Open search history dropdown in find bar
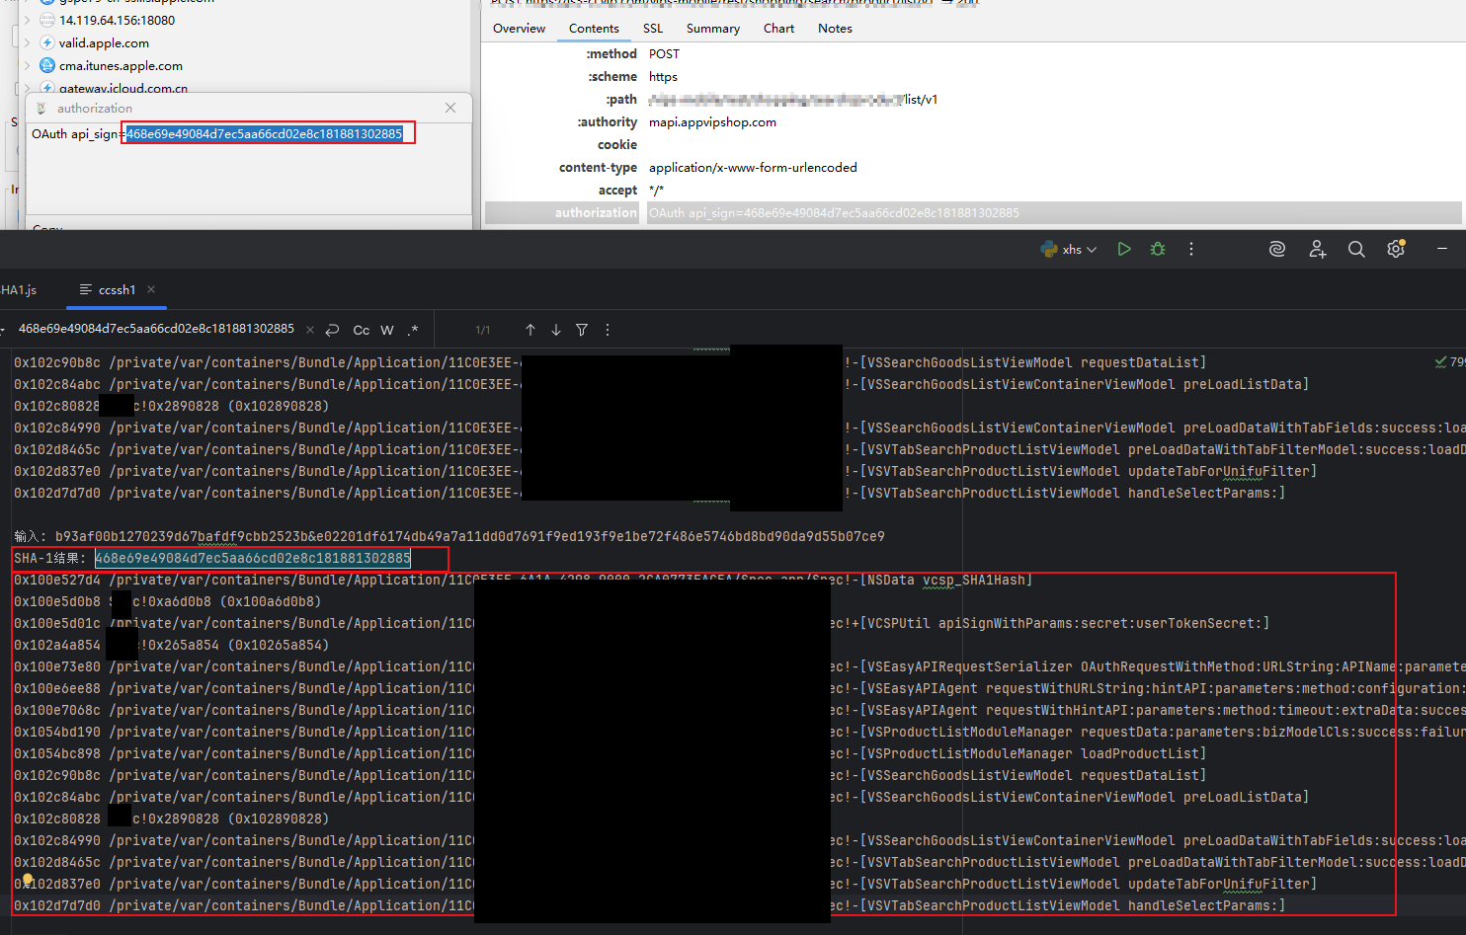Screen dimensions: 1466x935 [x=3, y=330]
